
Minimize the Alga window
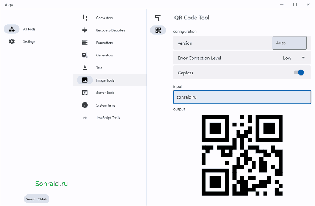[x=282, y=4]
